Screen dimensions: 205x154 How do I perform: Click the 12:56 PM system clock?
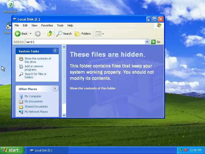tap(196, 150)
